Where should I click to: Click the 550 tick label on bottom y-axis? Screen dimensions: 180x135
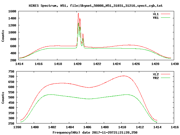coord(11,92)
